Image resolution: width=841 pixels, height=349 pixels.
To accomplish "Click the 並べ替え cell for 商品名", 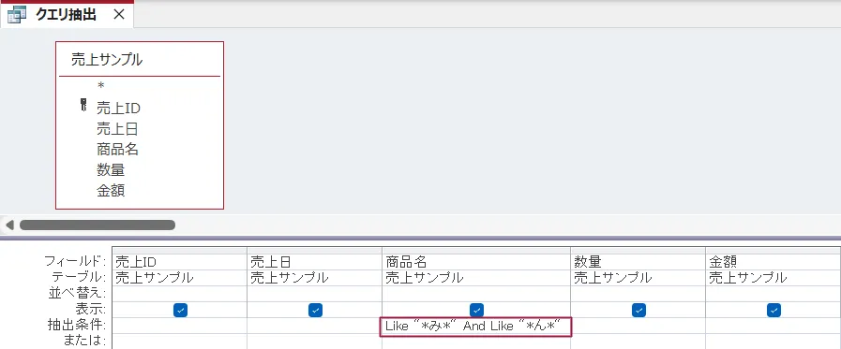I will (476, 294).
